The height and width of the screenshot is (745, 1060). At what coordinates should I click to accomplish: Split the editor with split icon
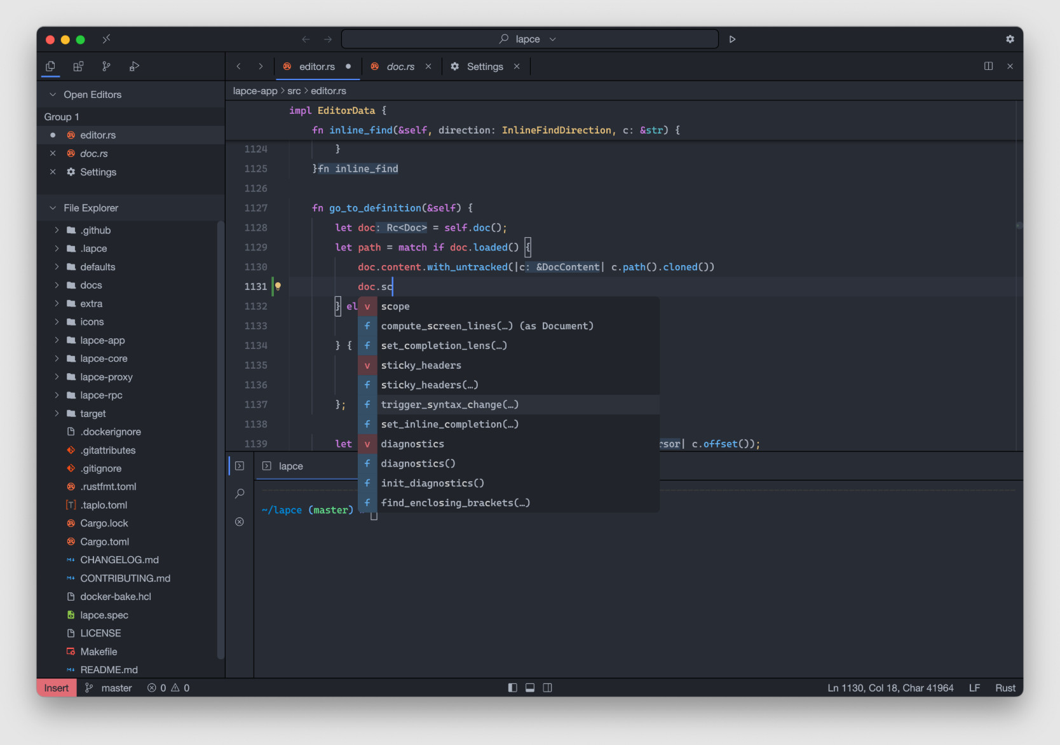click(988, 66)
